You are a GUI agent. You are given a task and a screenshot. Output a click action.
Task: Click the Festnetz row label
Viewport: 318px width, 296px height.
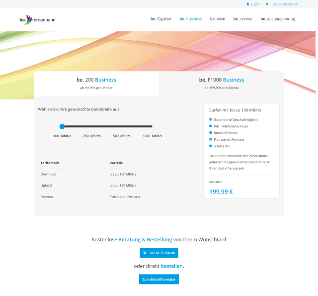(47, 197)
